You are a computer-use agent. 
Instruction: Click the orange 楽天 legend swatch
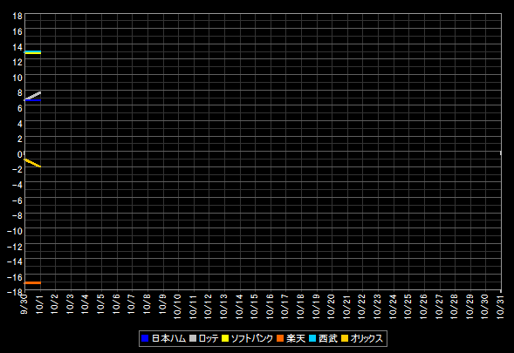279,338
